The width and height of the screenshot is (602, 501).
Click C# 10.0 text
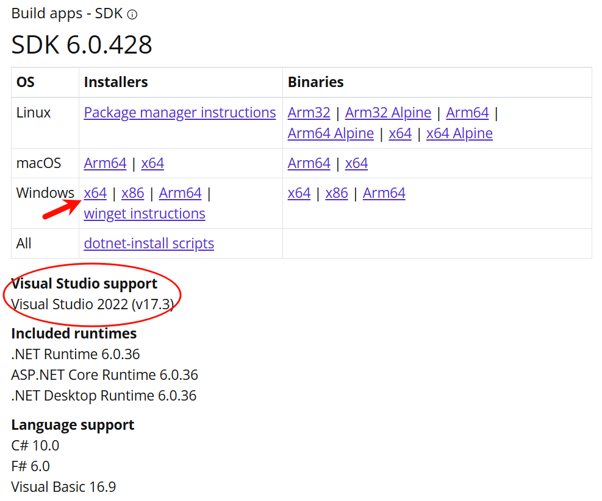[35, 446]
